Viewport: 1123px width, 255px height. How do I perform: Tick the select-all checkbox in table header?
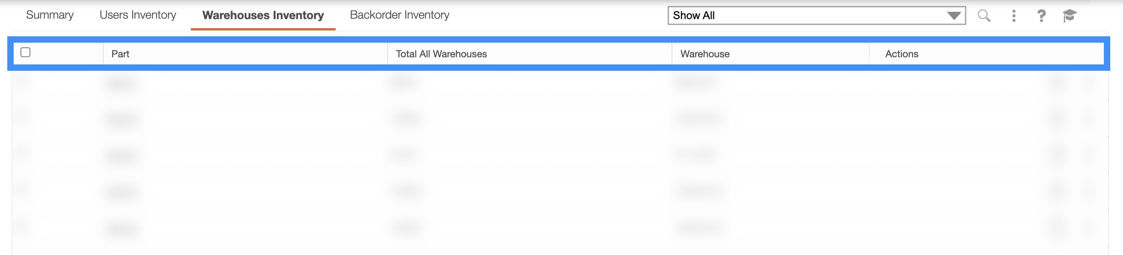coord(26,53)
